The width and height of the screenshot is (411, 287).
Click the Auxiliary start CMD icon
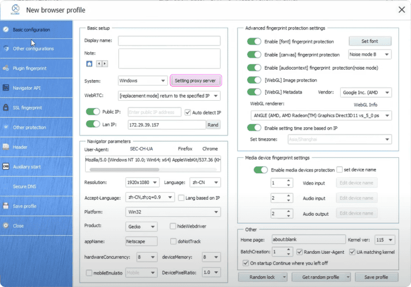pos(6,167)
